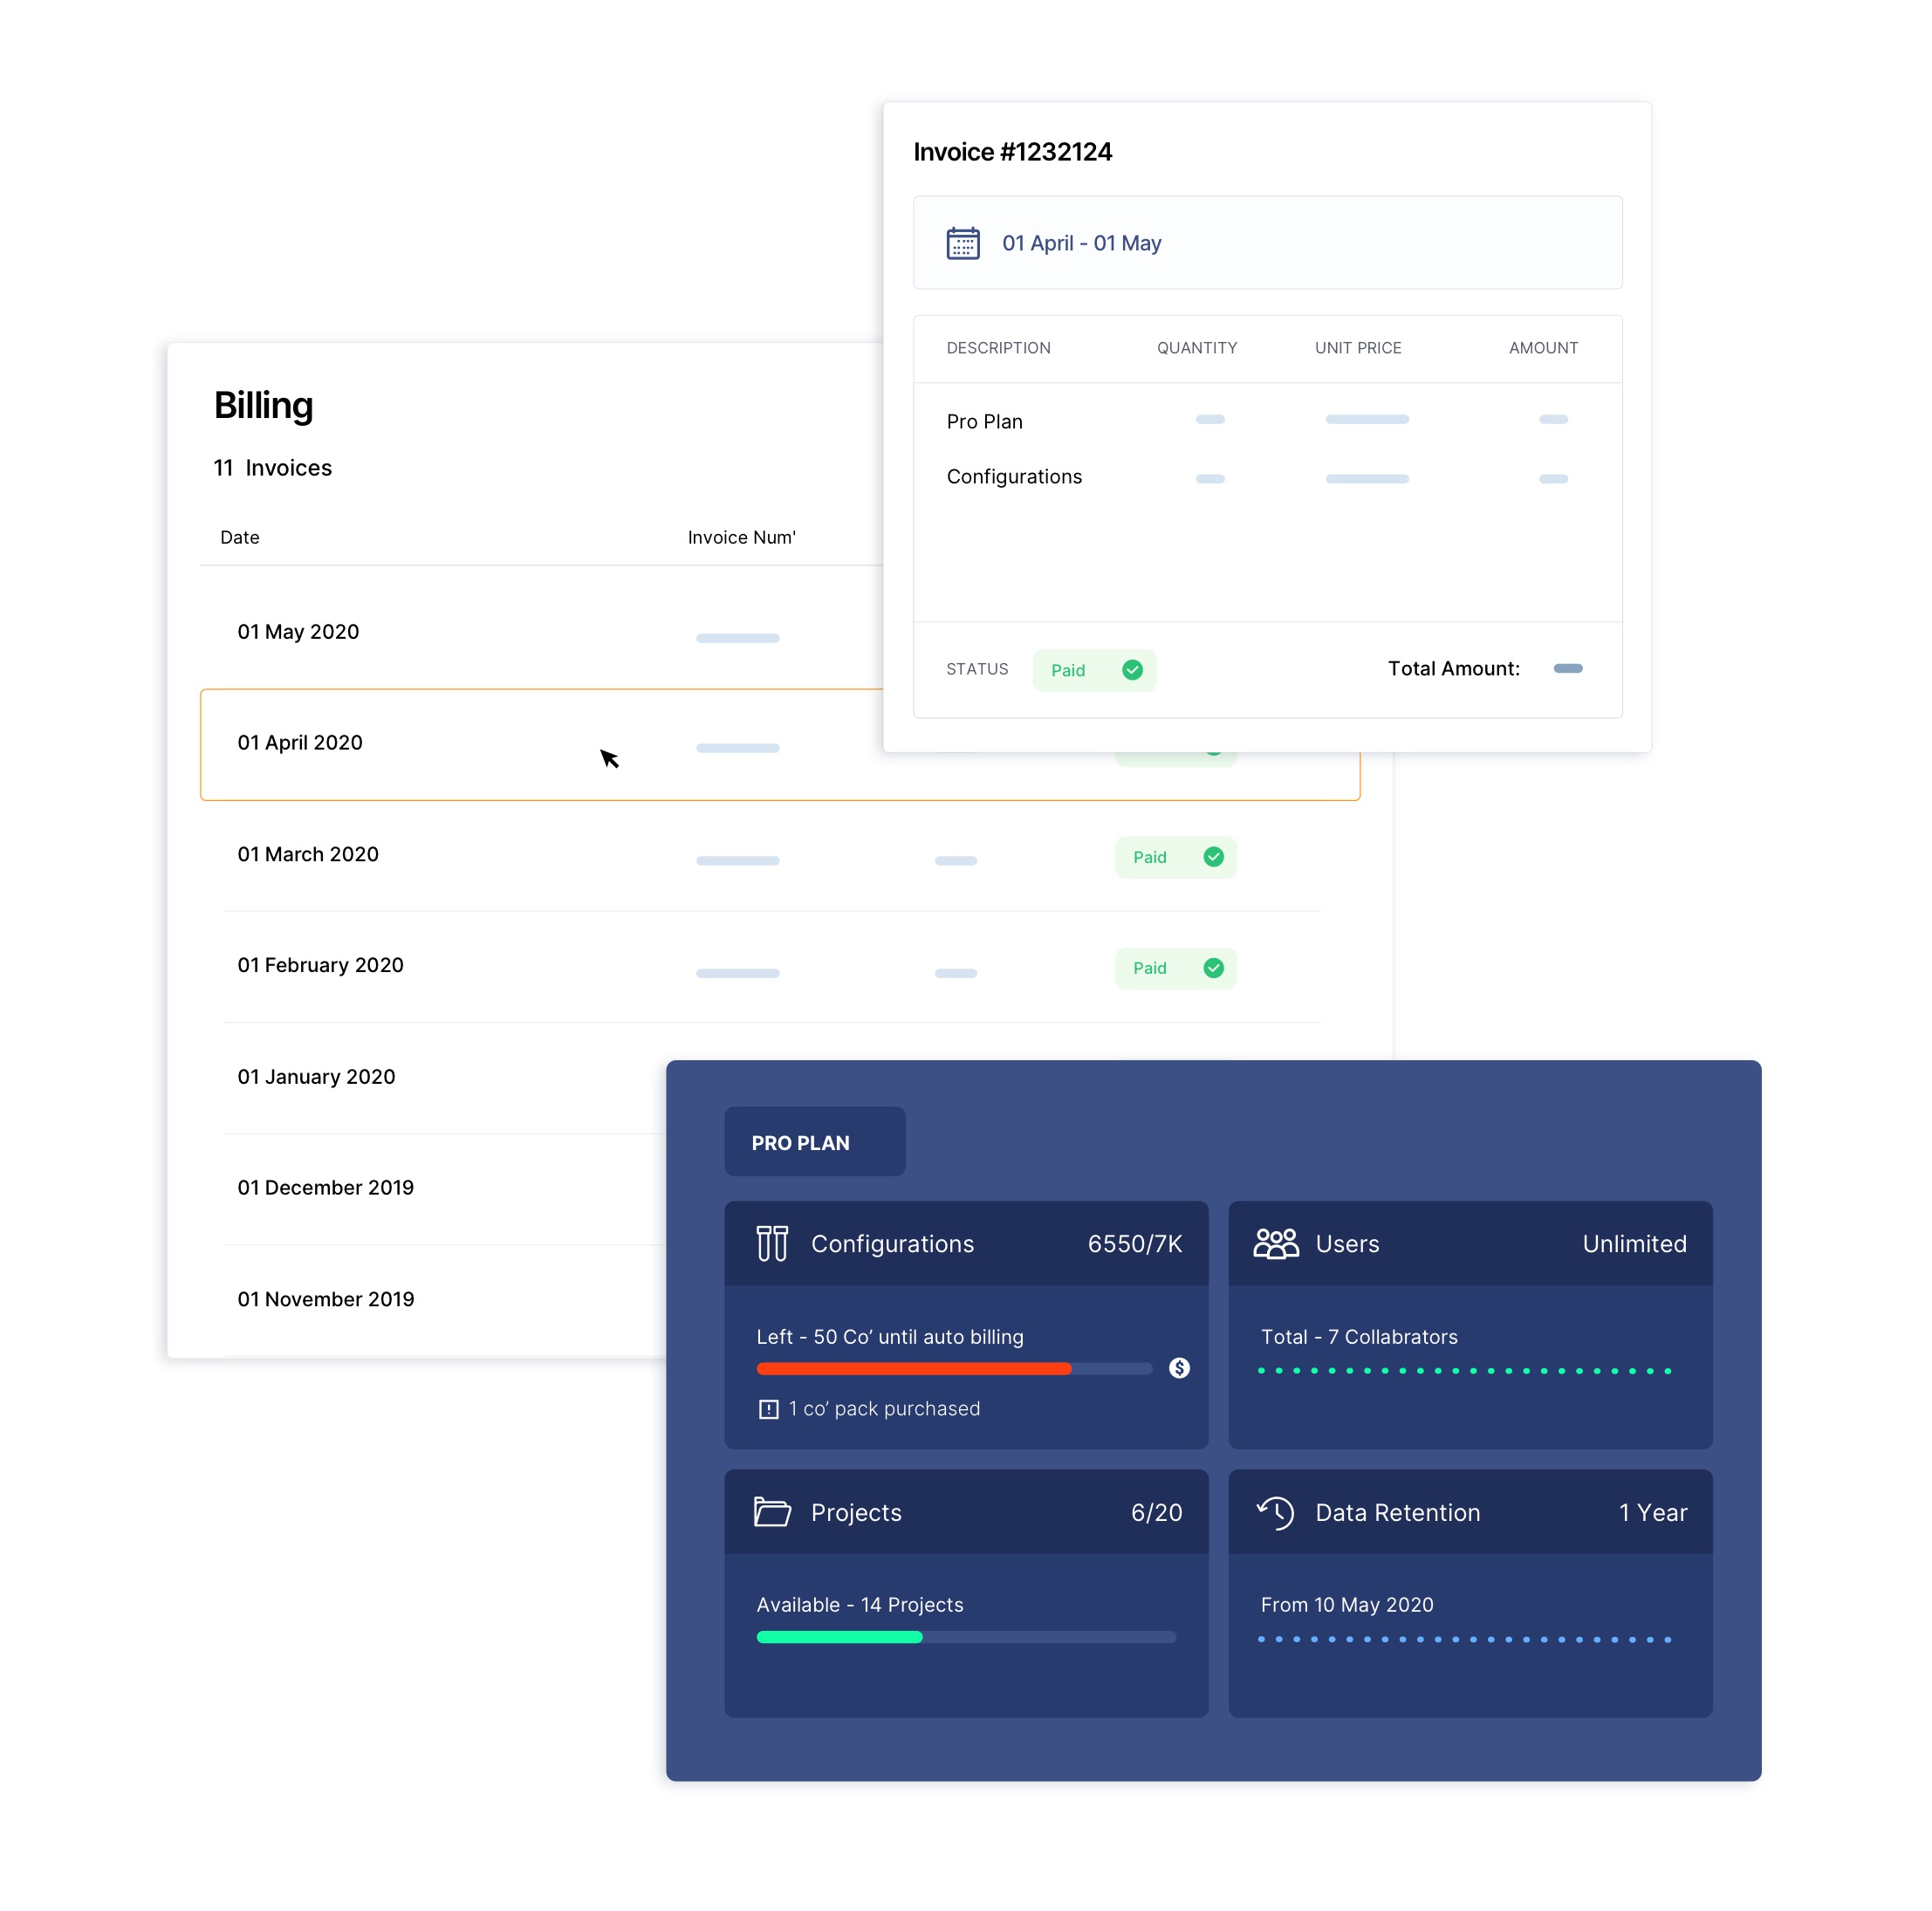Click the Data Retention history clock icon
This screenshot has width=1932, height=1911.
pos(1276,1512)
